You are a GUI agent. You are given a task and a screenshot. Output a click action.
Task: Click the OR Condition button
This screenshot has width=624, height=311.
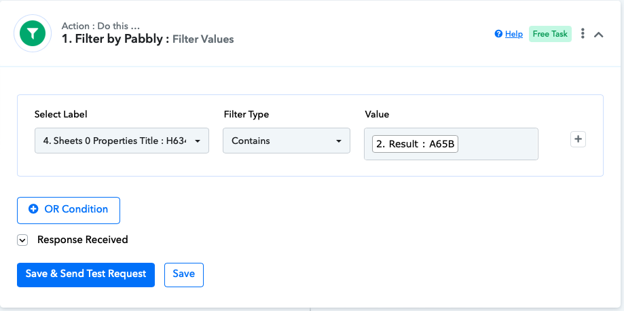[x=69, y=211]
